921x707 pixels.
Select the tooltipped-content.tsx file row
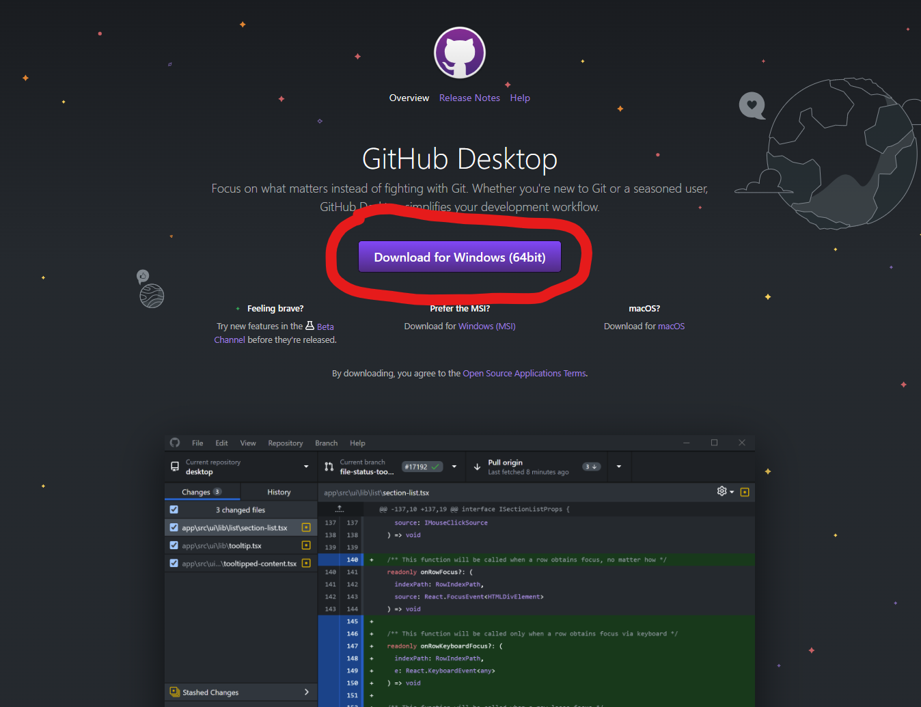(240, 563)
